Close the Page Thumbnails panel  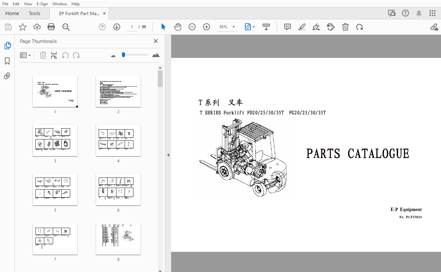(156, 41)
